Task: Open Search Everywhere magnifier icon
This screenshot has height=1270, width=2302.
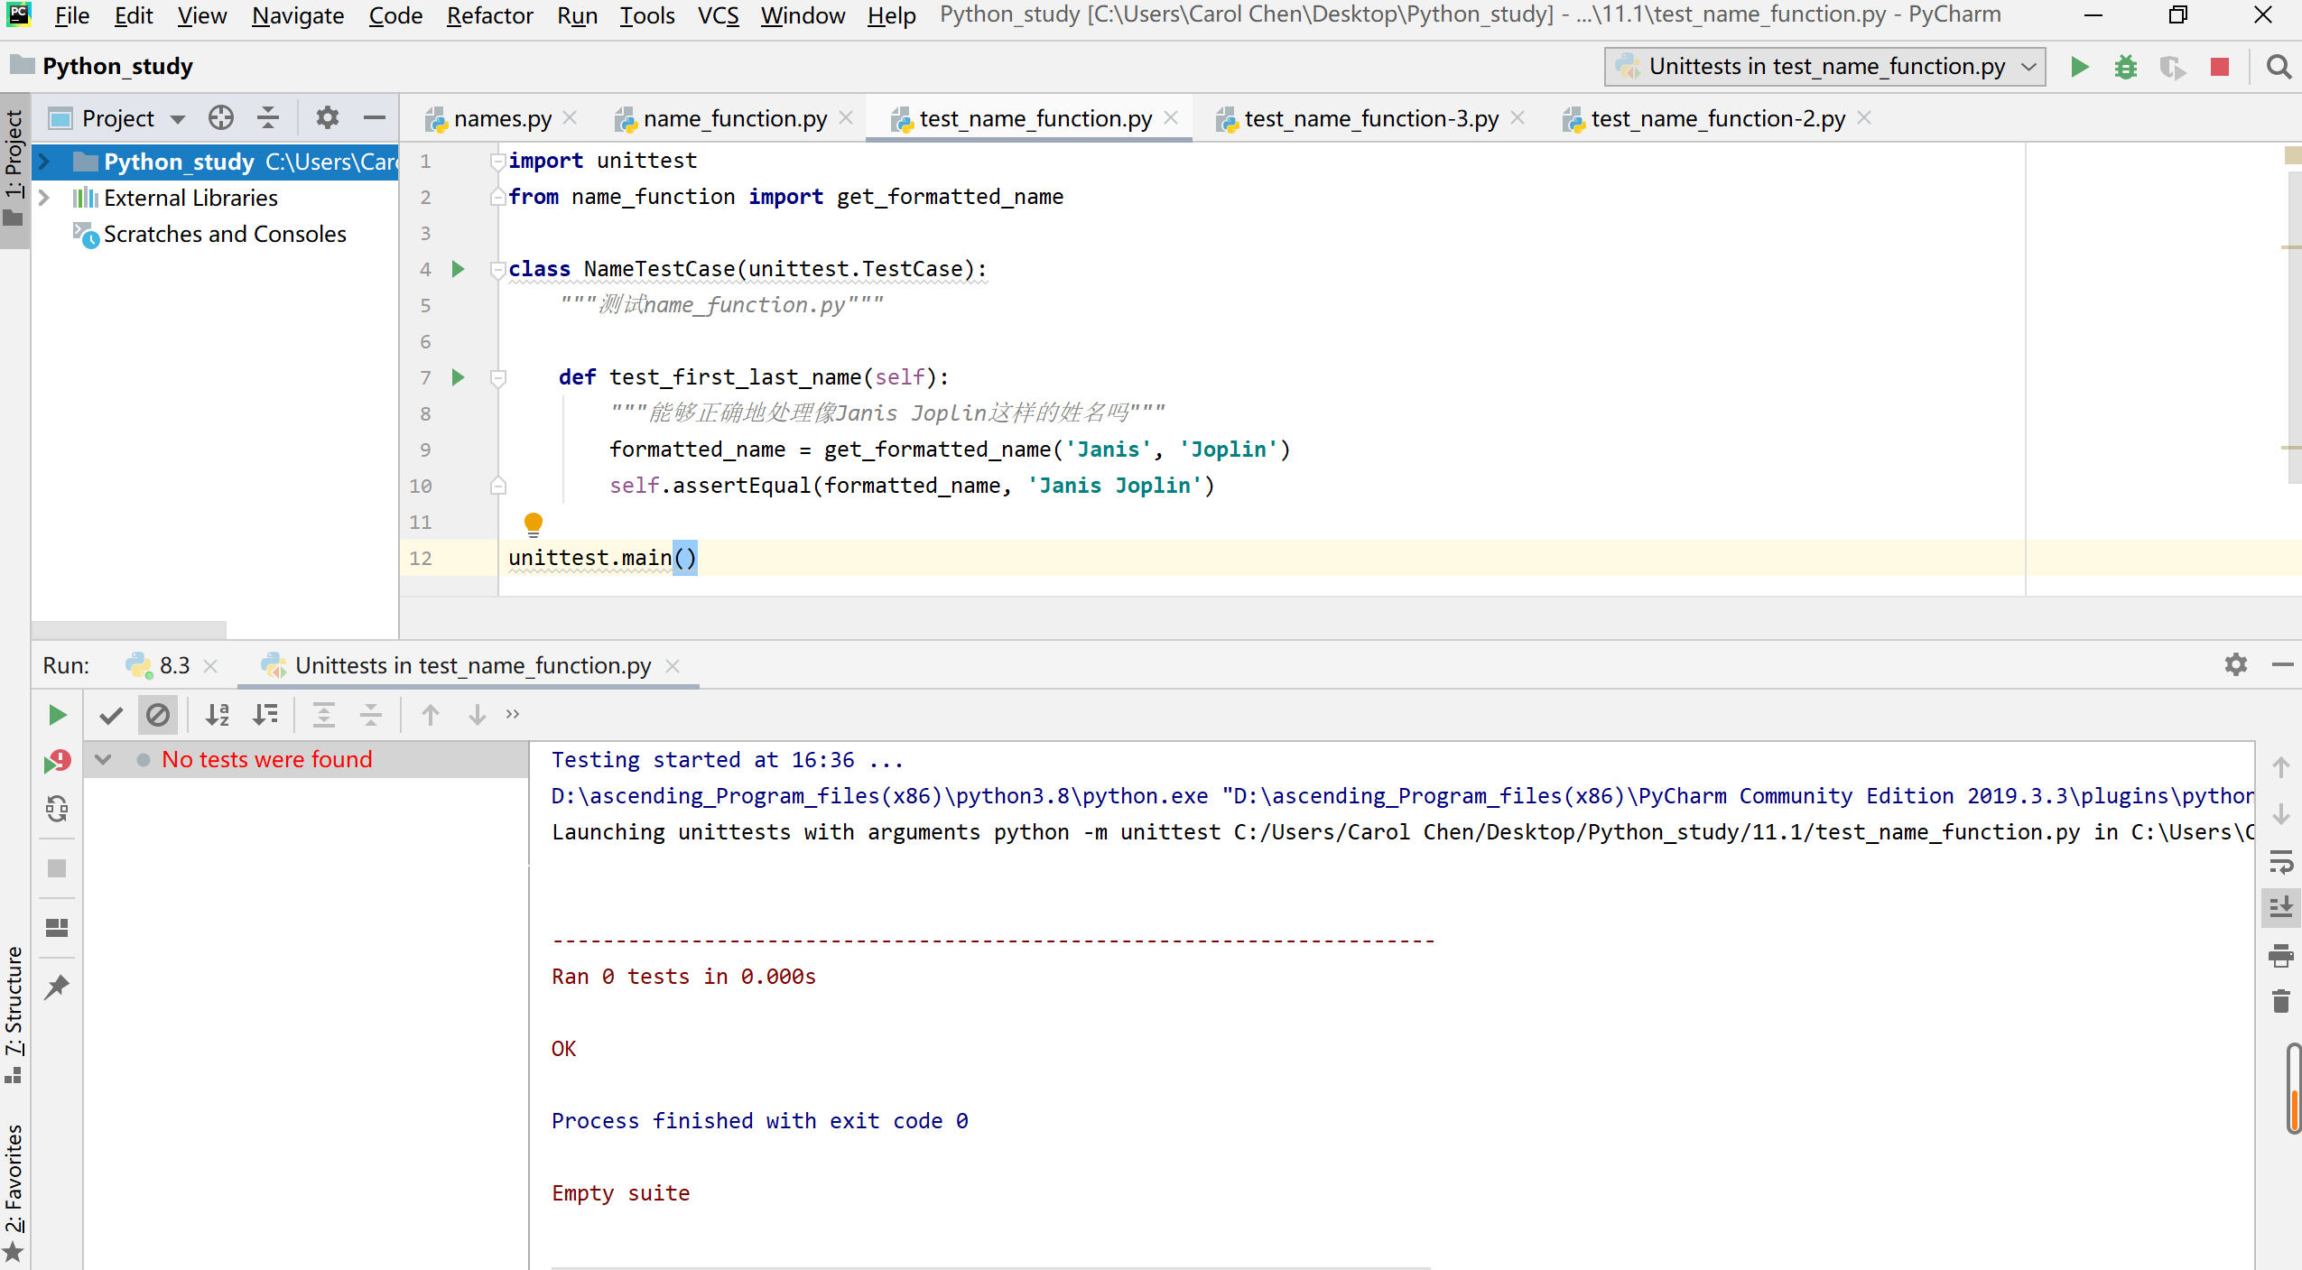Action: 2279,67
